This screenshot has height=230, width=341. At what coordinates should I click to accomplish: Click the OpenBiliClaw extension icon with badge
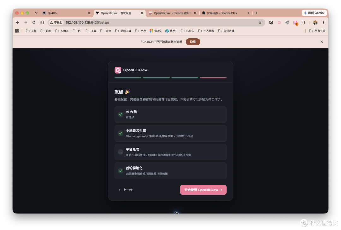point(296,23)
